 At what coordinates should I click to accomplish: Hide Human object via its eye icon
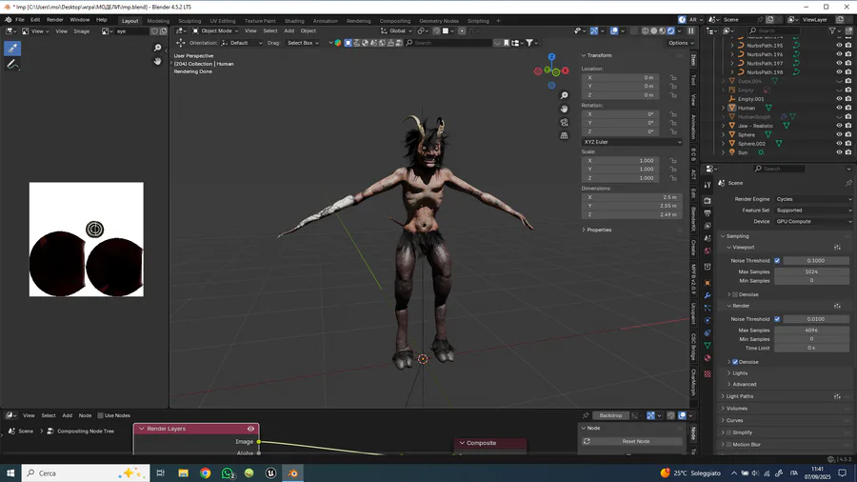(839, 109)
